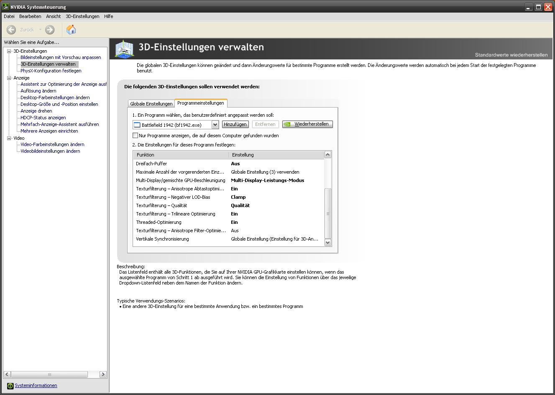Open the 3D-Einstellungen menu

pyautogui.click(x=82, y=16)
